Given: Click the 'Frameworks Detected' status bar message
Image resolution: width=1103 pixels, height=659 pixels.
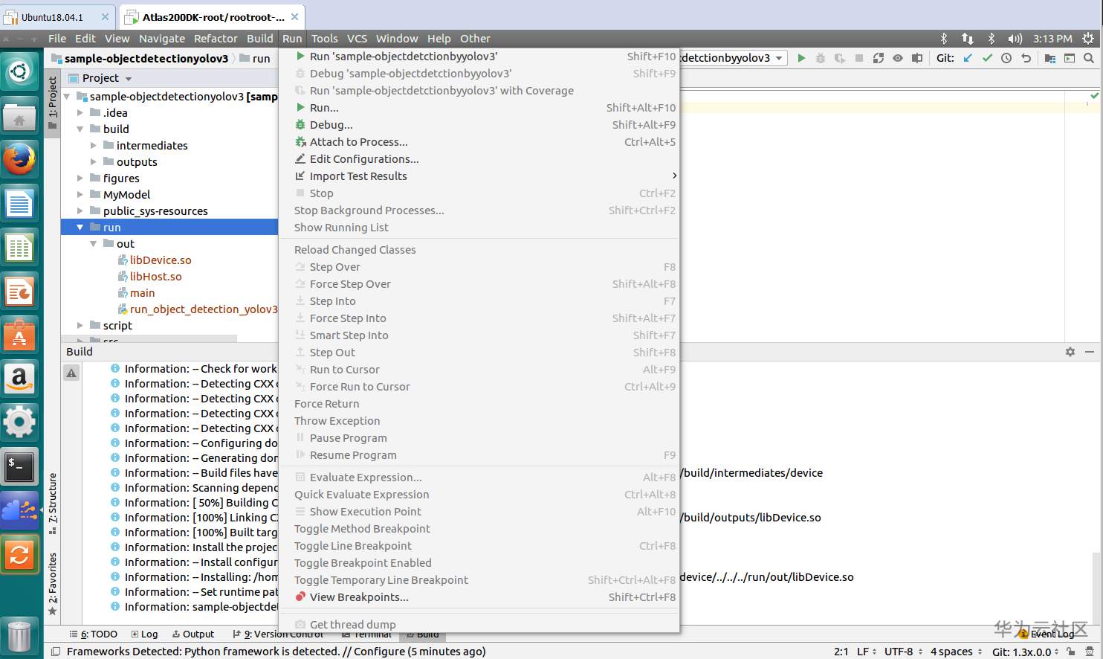Looking at the screenshot, I should (276, 652).
